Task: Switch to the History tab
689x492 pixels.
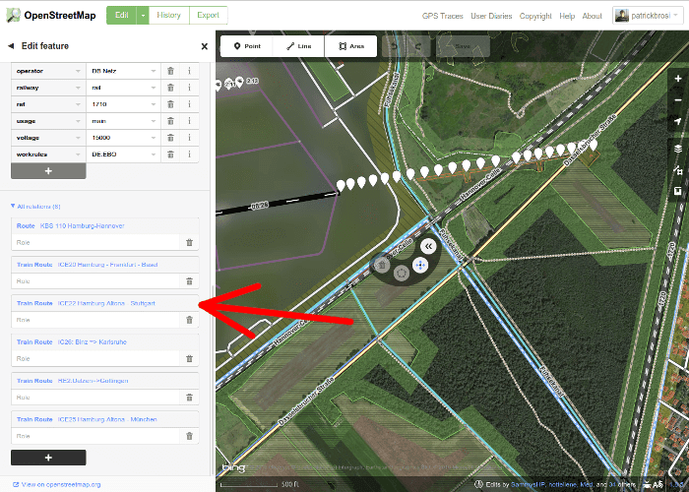Action: click(168, 16)
